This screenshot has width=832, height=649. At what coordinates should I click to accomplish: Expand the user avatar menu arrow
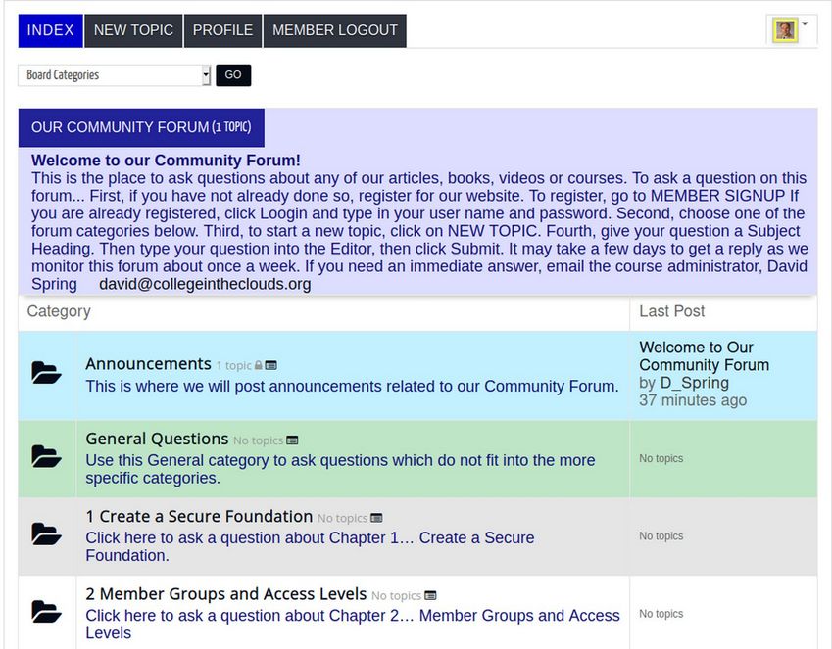point(805,23)
